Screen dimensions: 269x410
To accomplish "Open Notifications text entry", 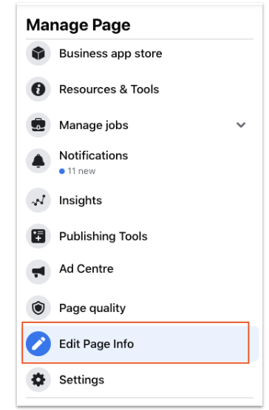I will (94, 156).
